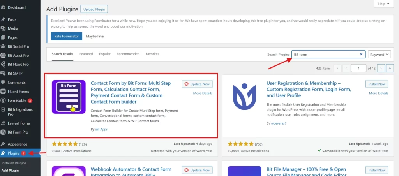Image resolution: width=399 pixels, height=176 pixels.
Task: Click the Bit Social Pro icon
Action: click(3, 47)
